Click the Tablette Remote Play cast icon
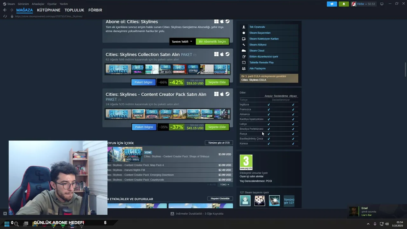 244,63
